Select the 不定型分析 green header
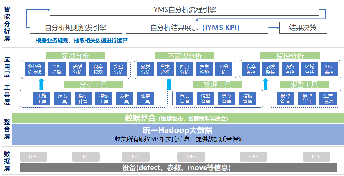Screen dimensions: 344x176 coord(185,56)
